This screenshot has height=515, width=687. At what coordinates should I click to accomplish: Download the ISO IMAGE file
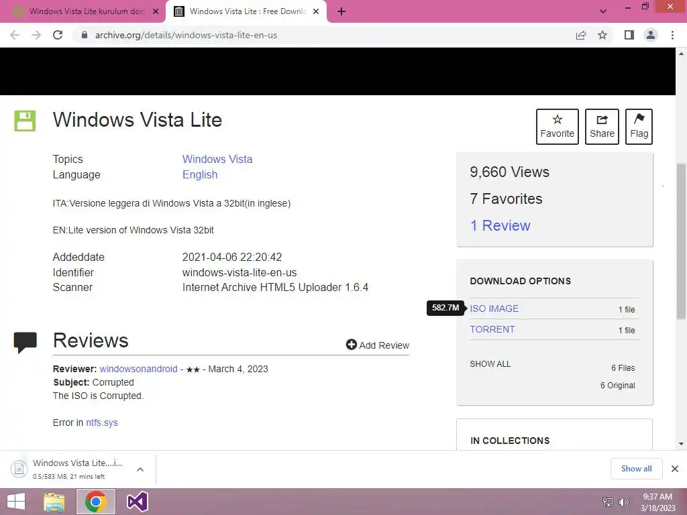pos(494,308)
